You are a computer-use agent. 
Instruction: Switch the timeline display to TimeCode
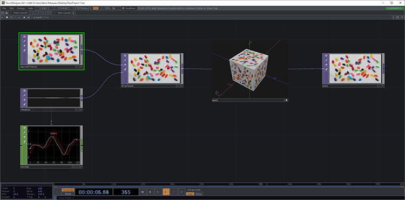click(68, 190)
